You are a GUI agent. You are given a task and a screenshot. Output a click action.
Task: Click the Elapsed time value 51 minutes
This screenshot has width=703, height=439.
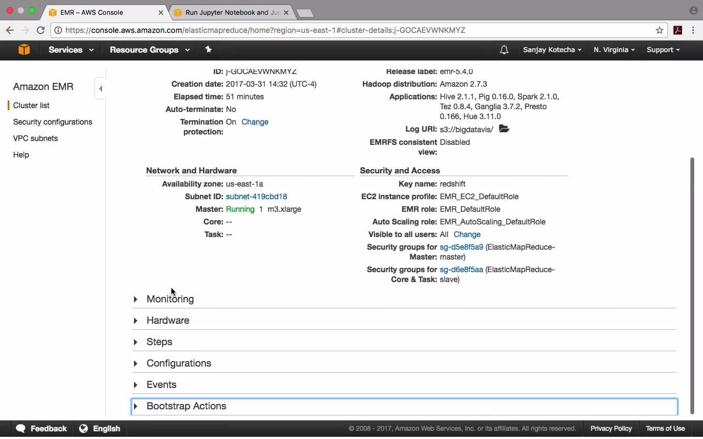245,97
